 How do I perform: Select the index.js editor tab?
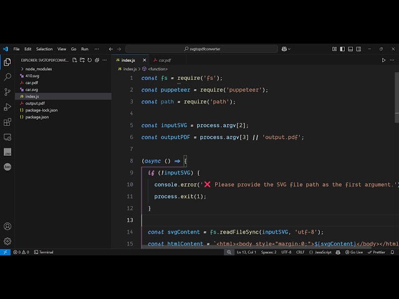128,60
